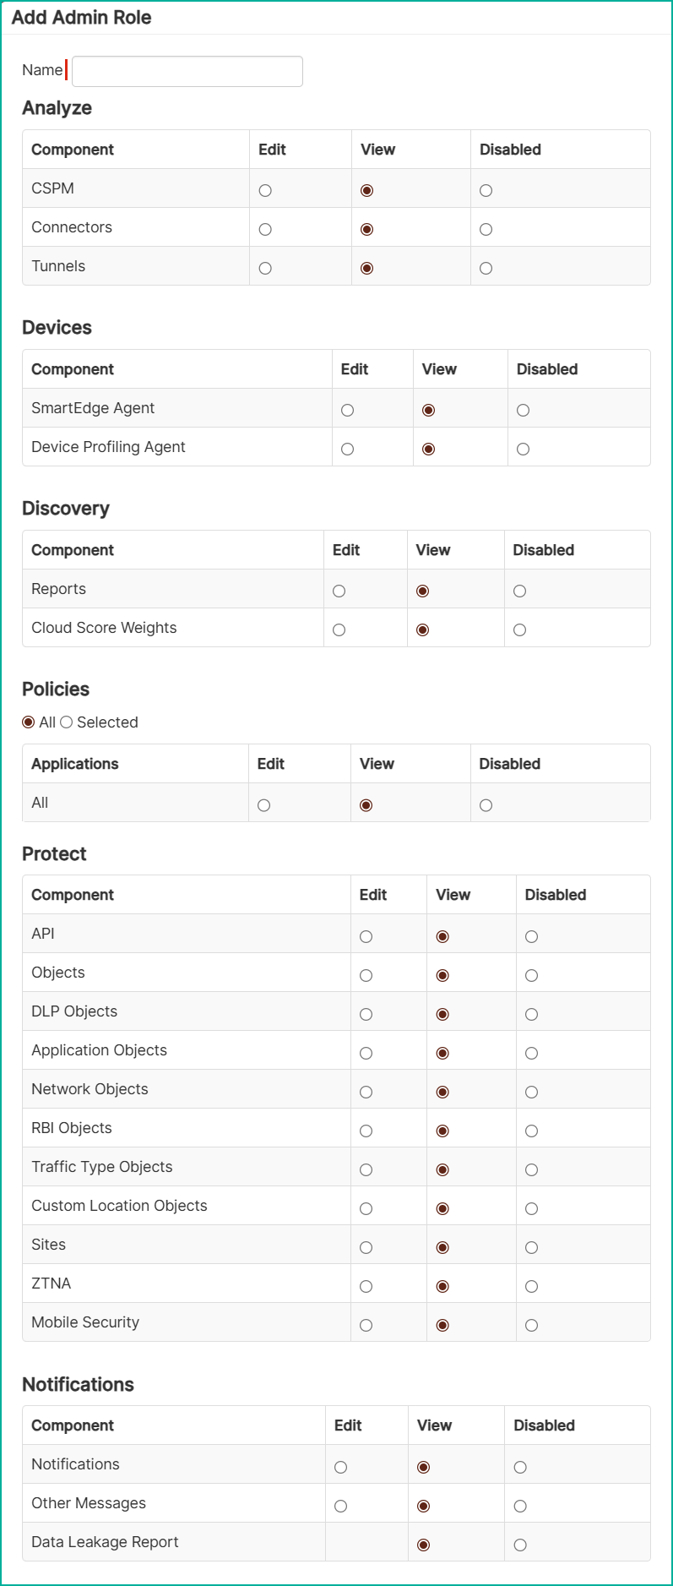673x1586 pixels.
Task: Disable Cloud Score Weights
Action: [x=519, y=630]
